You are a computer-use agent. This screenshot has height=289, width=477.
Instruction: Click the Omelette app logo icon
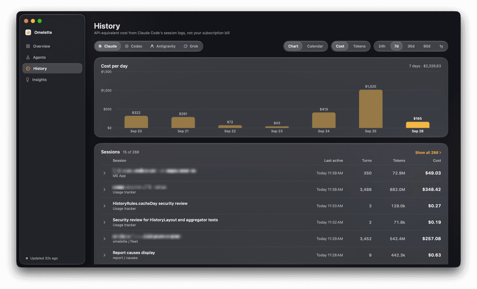pos(28,33)
